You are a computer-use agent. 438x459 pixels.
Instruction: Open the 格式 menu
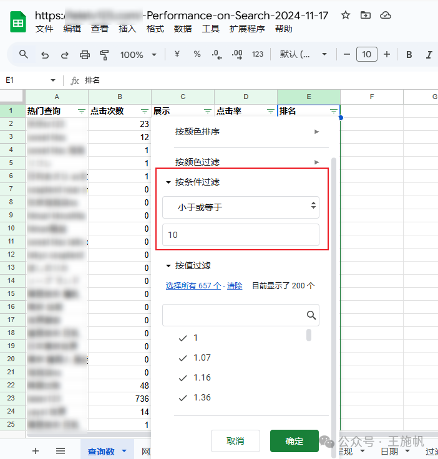(x=155, y=29)
